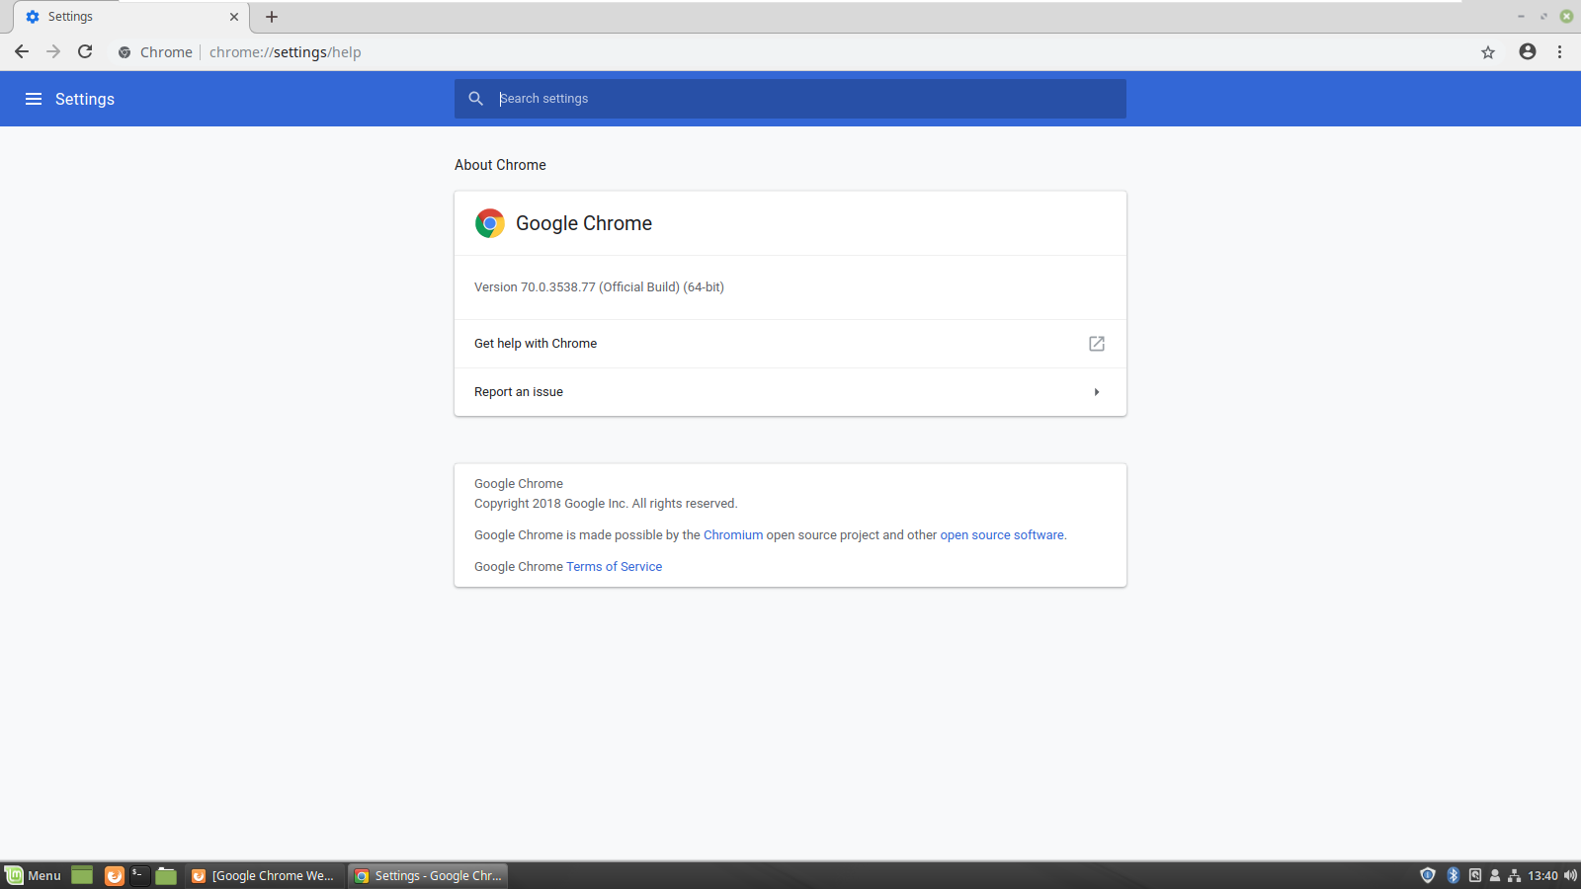Close the Settings tab
1581x889 pixels.
[x=234, y=17]
